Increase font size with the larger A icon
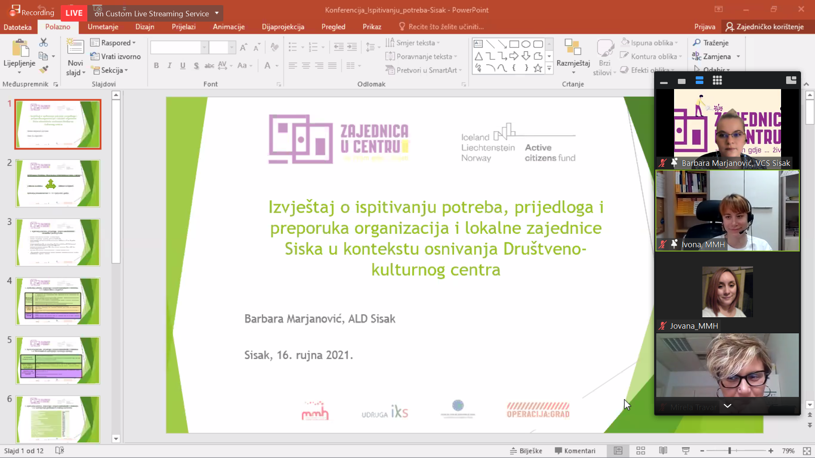815x458 pixels. [243, 47]
